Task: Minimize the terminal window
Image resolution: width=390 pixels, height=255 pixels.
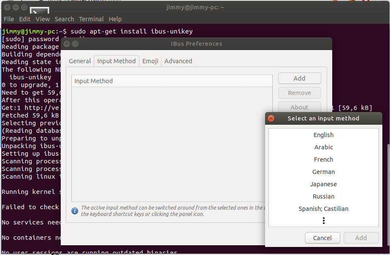Action: [x=16, y=7]
